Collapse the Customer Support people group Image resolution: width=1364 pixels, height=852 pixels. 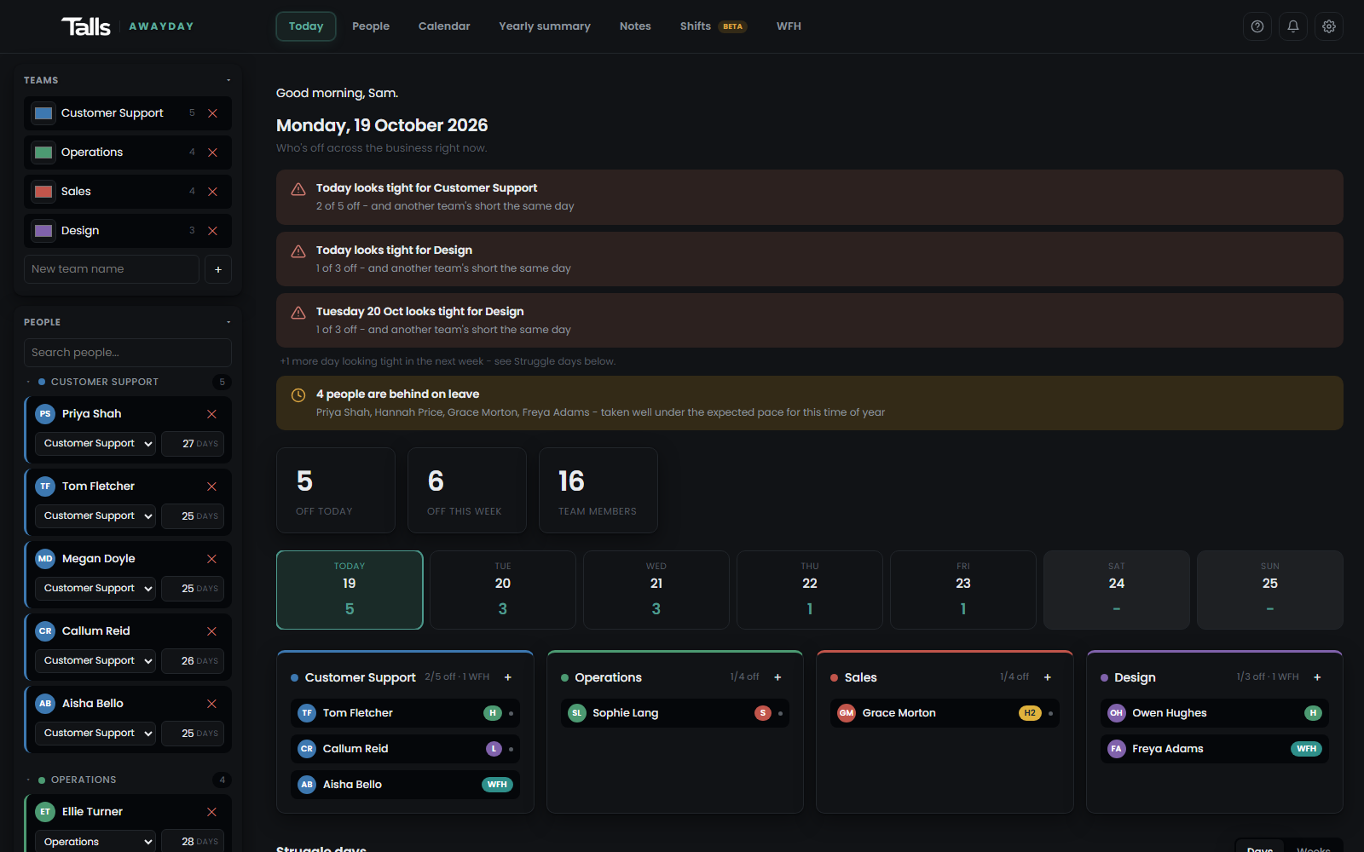click(28, 383)
